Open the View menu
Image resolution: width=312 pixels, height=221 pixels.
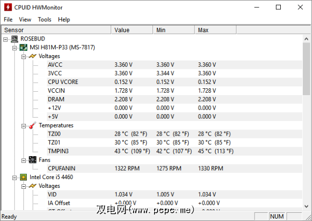pyautogui.click(x=25, y=20)
